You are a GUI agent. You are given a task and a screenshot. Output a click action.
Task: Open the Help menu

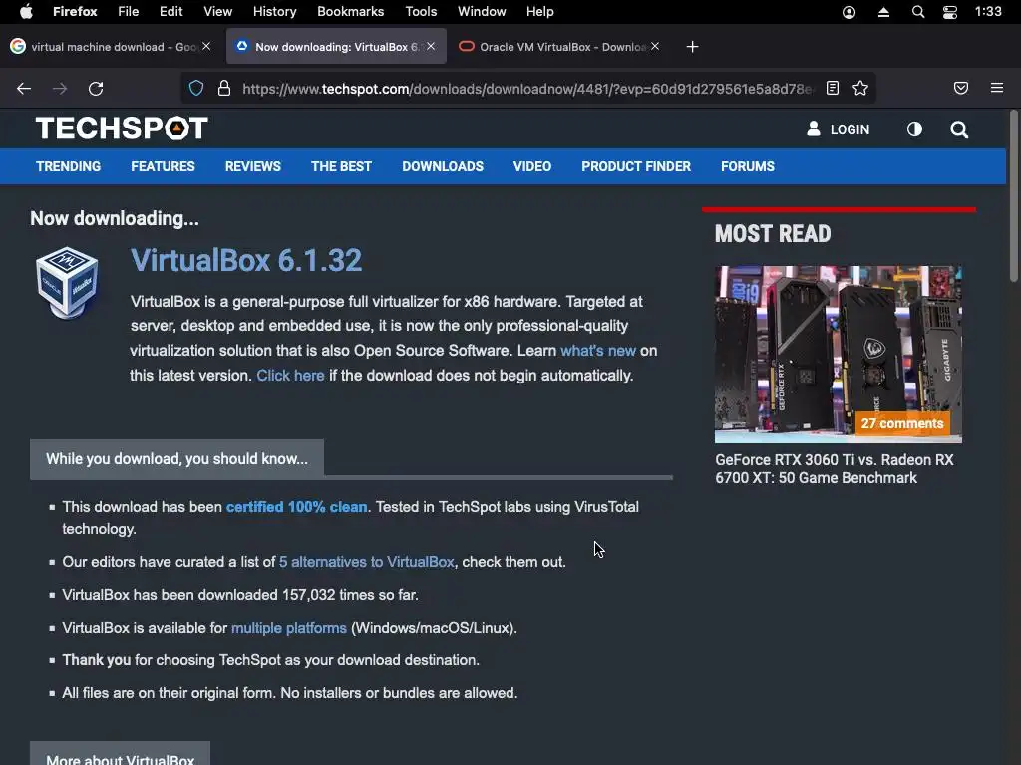(x=539, y=12)
